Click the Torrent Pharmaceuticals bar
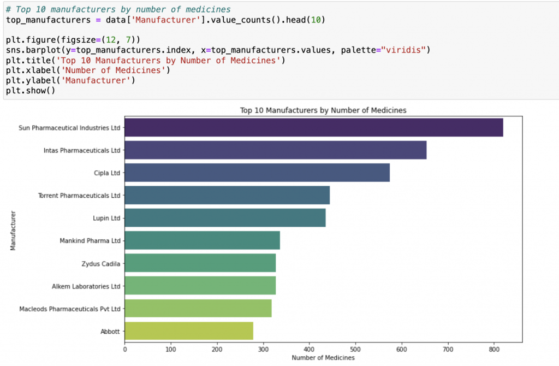 point(227,195)
